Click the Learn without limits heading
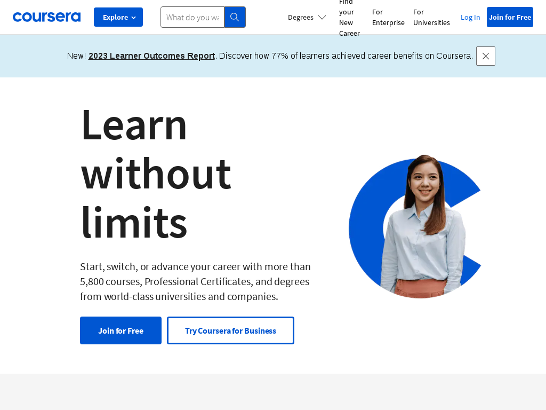 coord(156,174)
